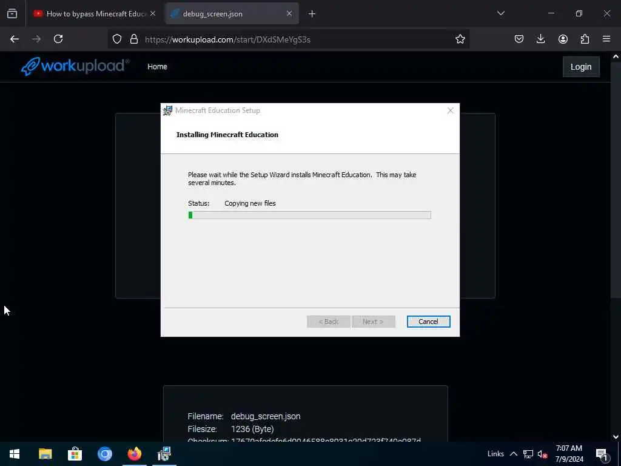Click the Firefox taskbar icon

(x=134, y=454)
